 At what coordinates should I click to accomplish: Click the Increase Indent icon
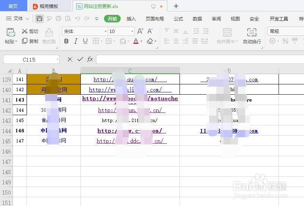coord(206,31)
